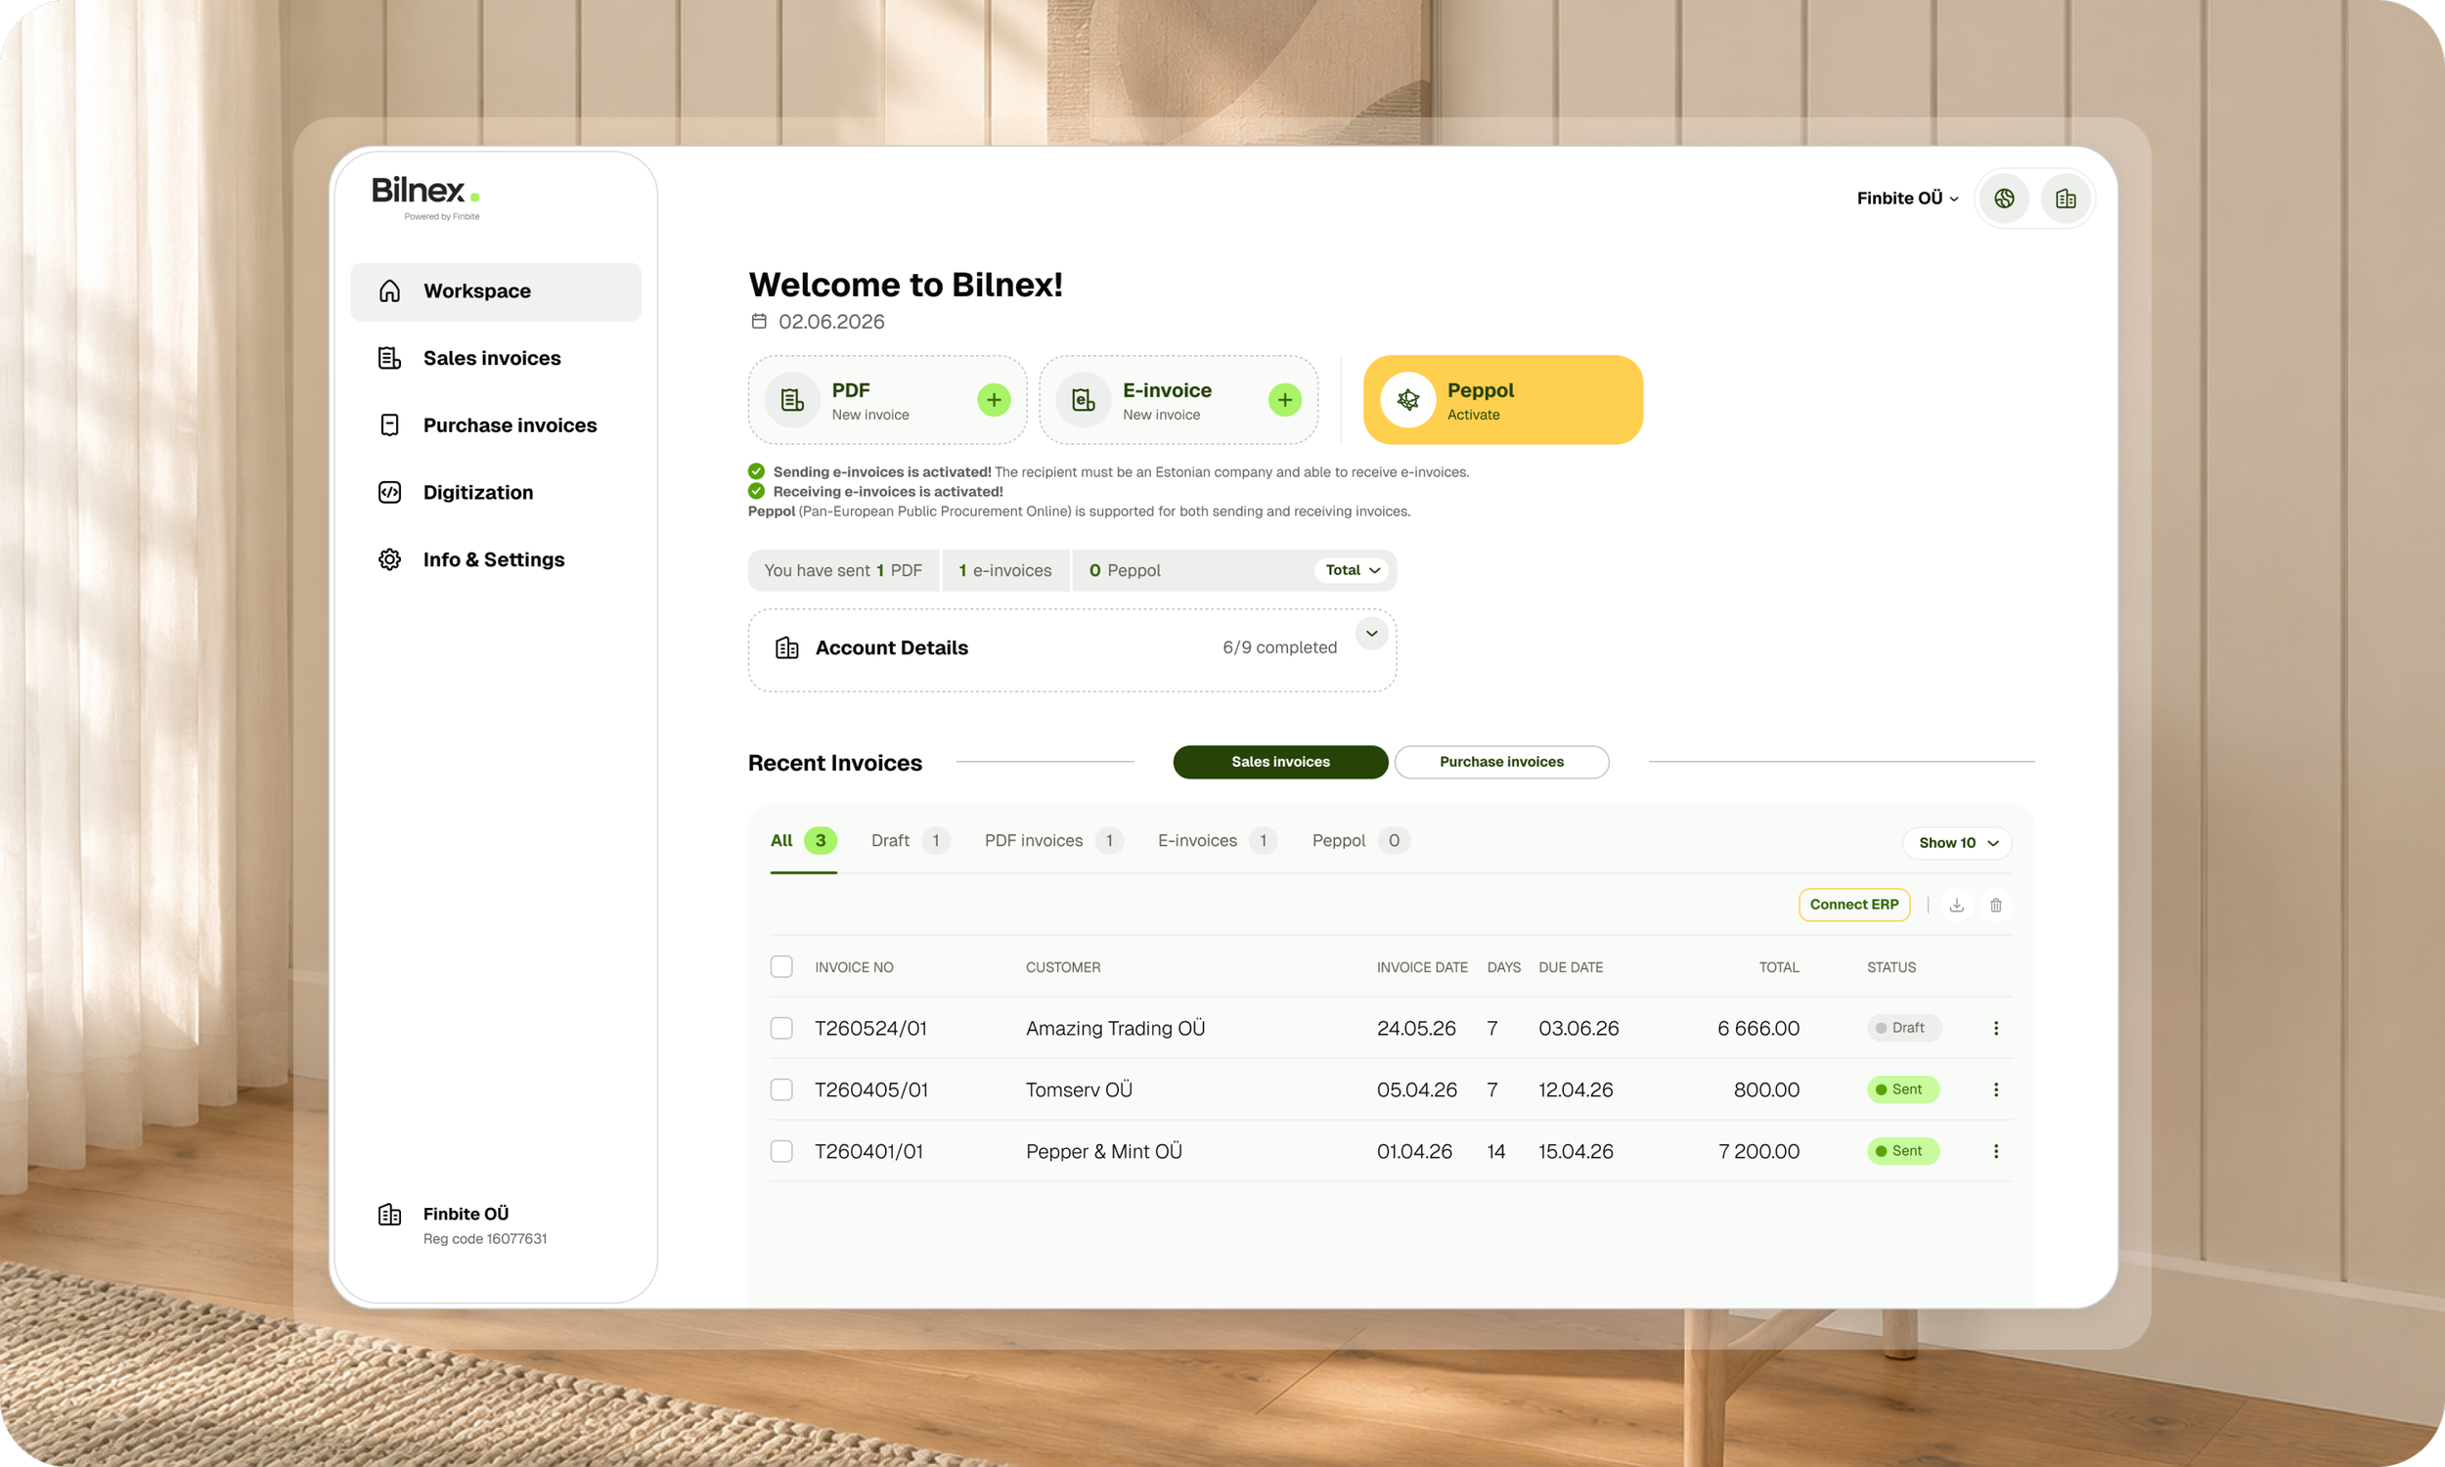Click the Peppol network icon
Viewport: 2445px width, 1467px height.
tap(1407, 399)
